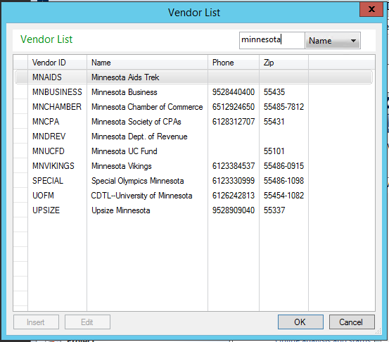The image size is (389, 342).
Task: Click zip code 55435
Action: tap(274, 92)
